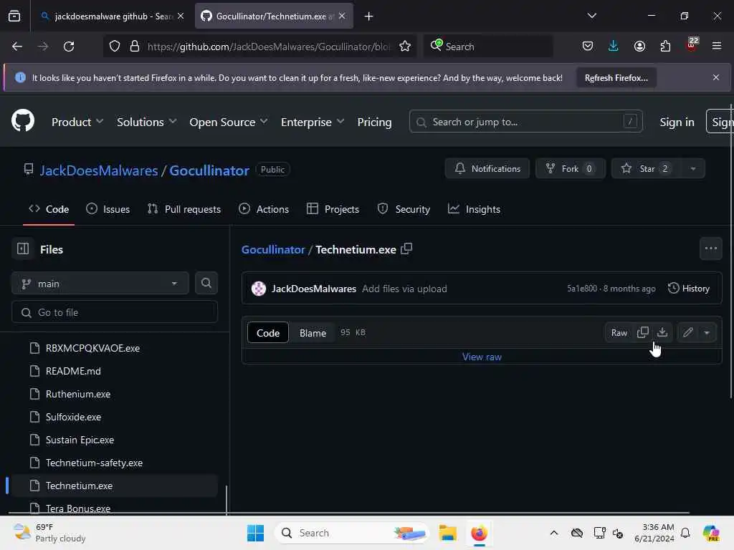Expand the Product menu
The height and width of the screenshot is (550, 734).
pos(77,122)
